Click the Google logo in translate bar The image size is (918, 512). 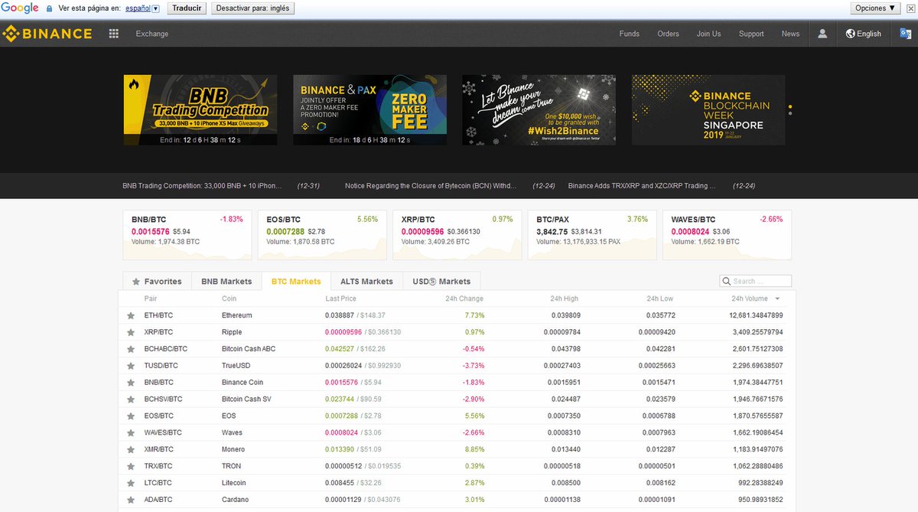click(21, 8)
